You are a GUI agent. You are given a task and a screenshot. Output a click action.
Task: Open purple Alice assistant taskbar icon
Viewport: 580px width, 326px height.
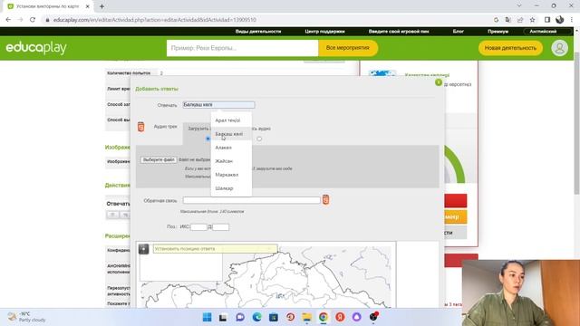click(x=356, y=317)
